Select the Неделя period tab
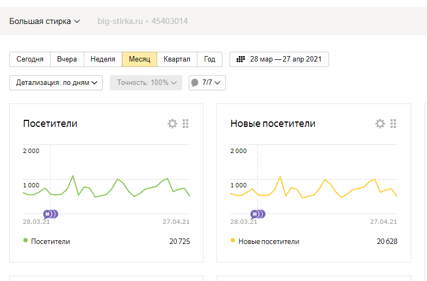Screen dimensions: 427x281 click(x=103, y=59)
